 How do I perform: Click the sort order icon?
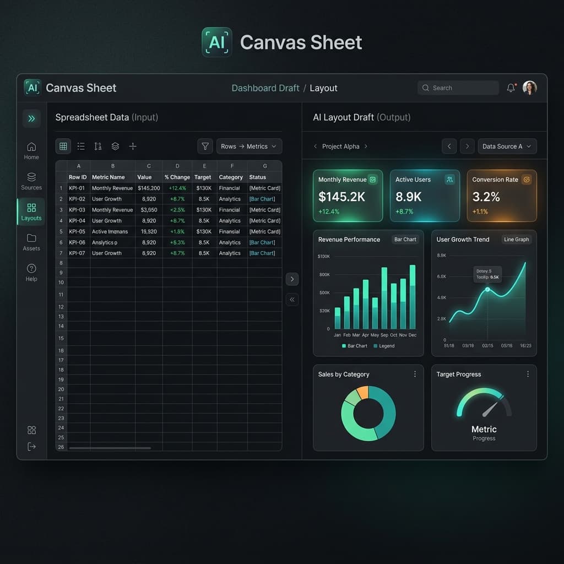click(x=98, y=146)
